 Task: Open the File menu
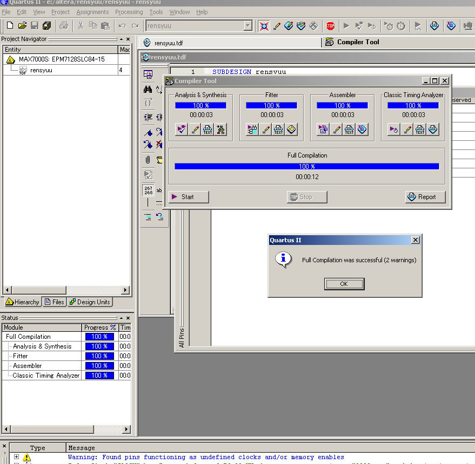[6, 12]
